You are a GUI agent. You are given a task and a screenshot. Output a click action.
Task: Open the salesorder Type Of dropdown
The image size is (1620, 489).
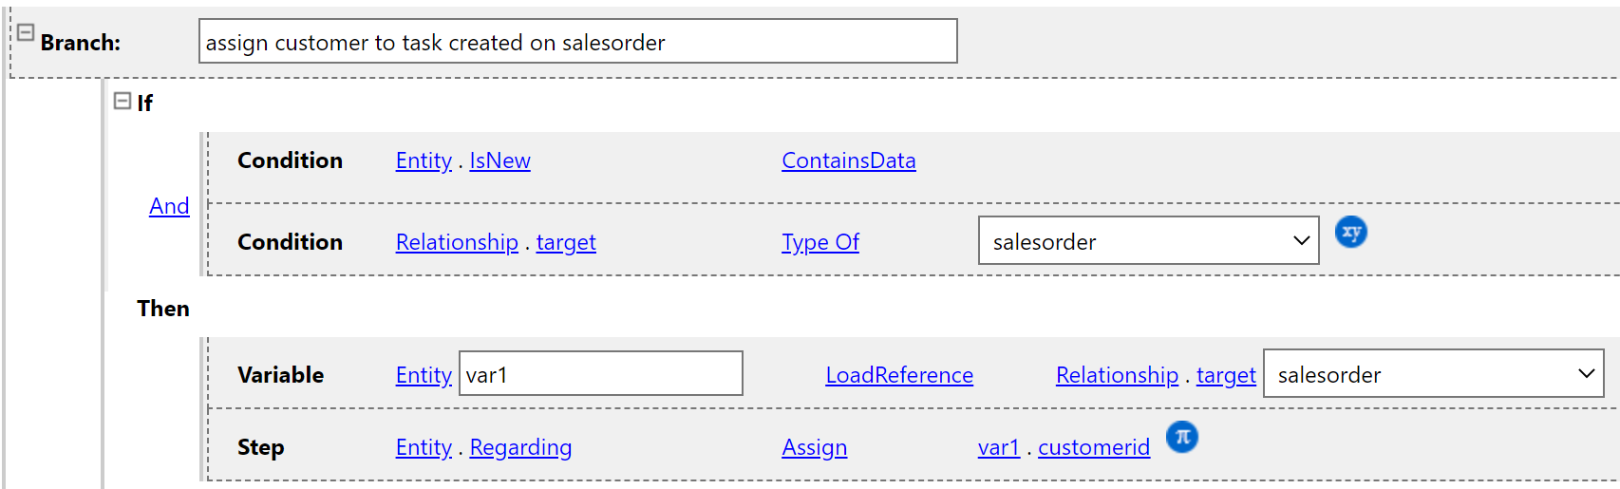(1148, 241)
